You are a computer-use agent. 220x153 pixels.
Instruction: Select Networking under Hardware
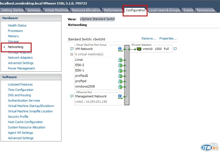[x=16, y=47]
